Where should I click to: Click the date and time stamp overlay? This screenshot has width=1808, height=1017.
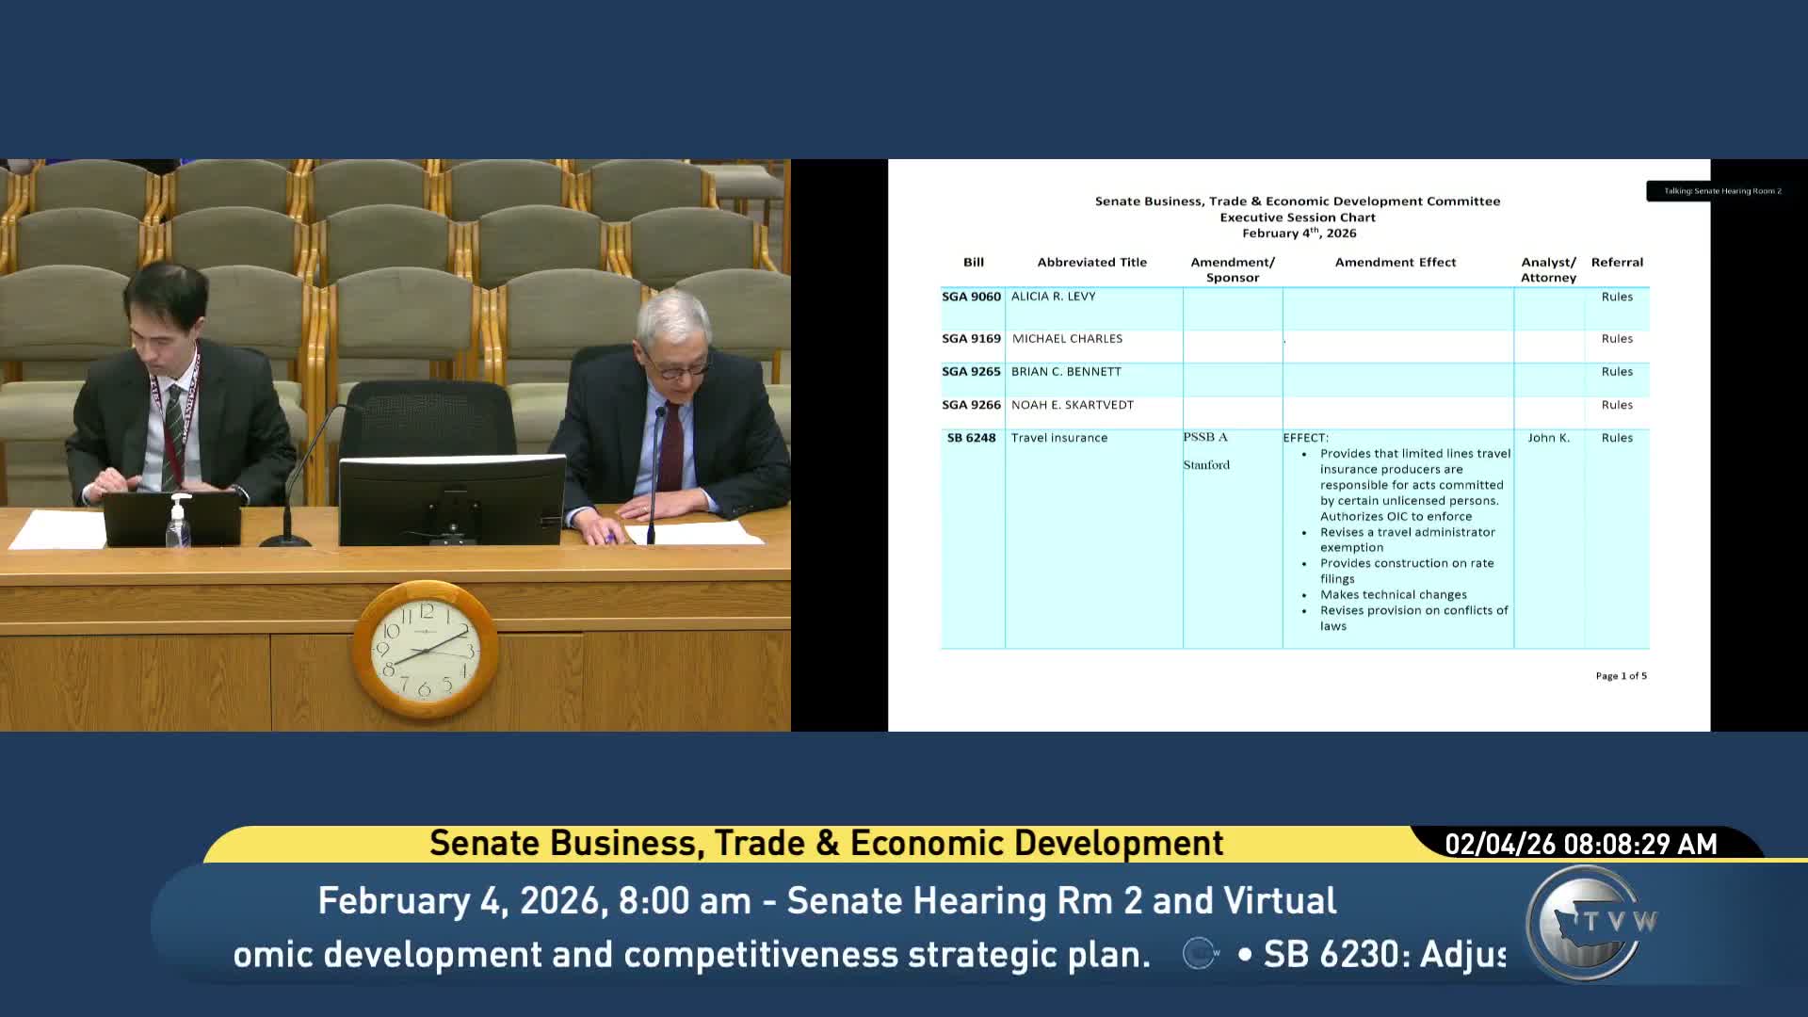1580,844
